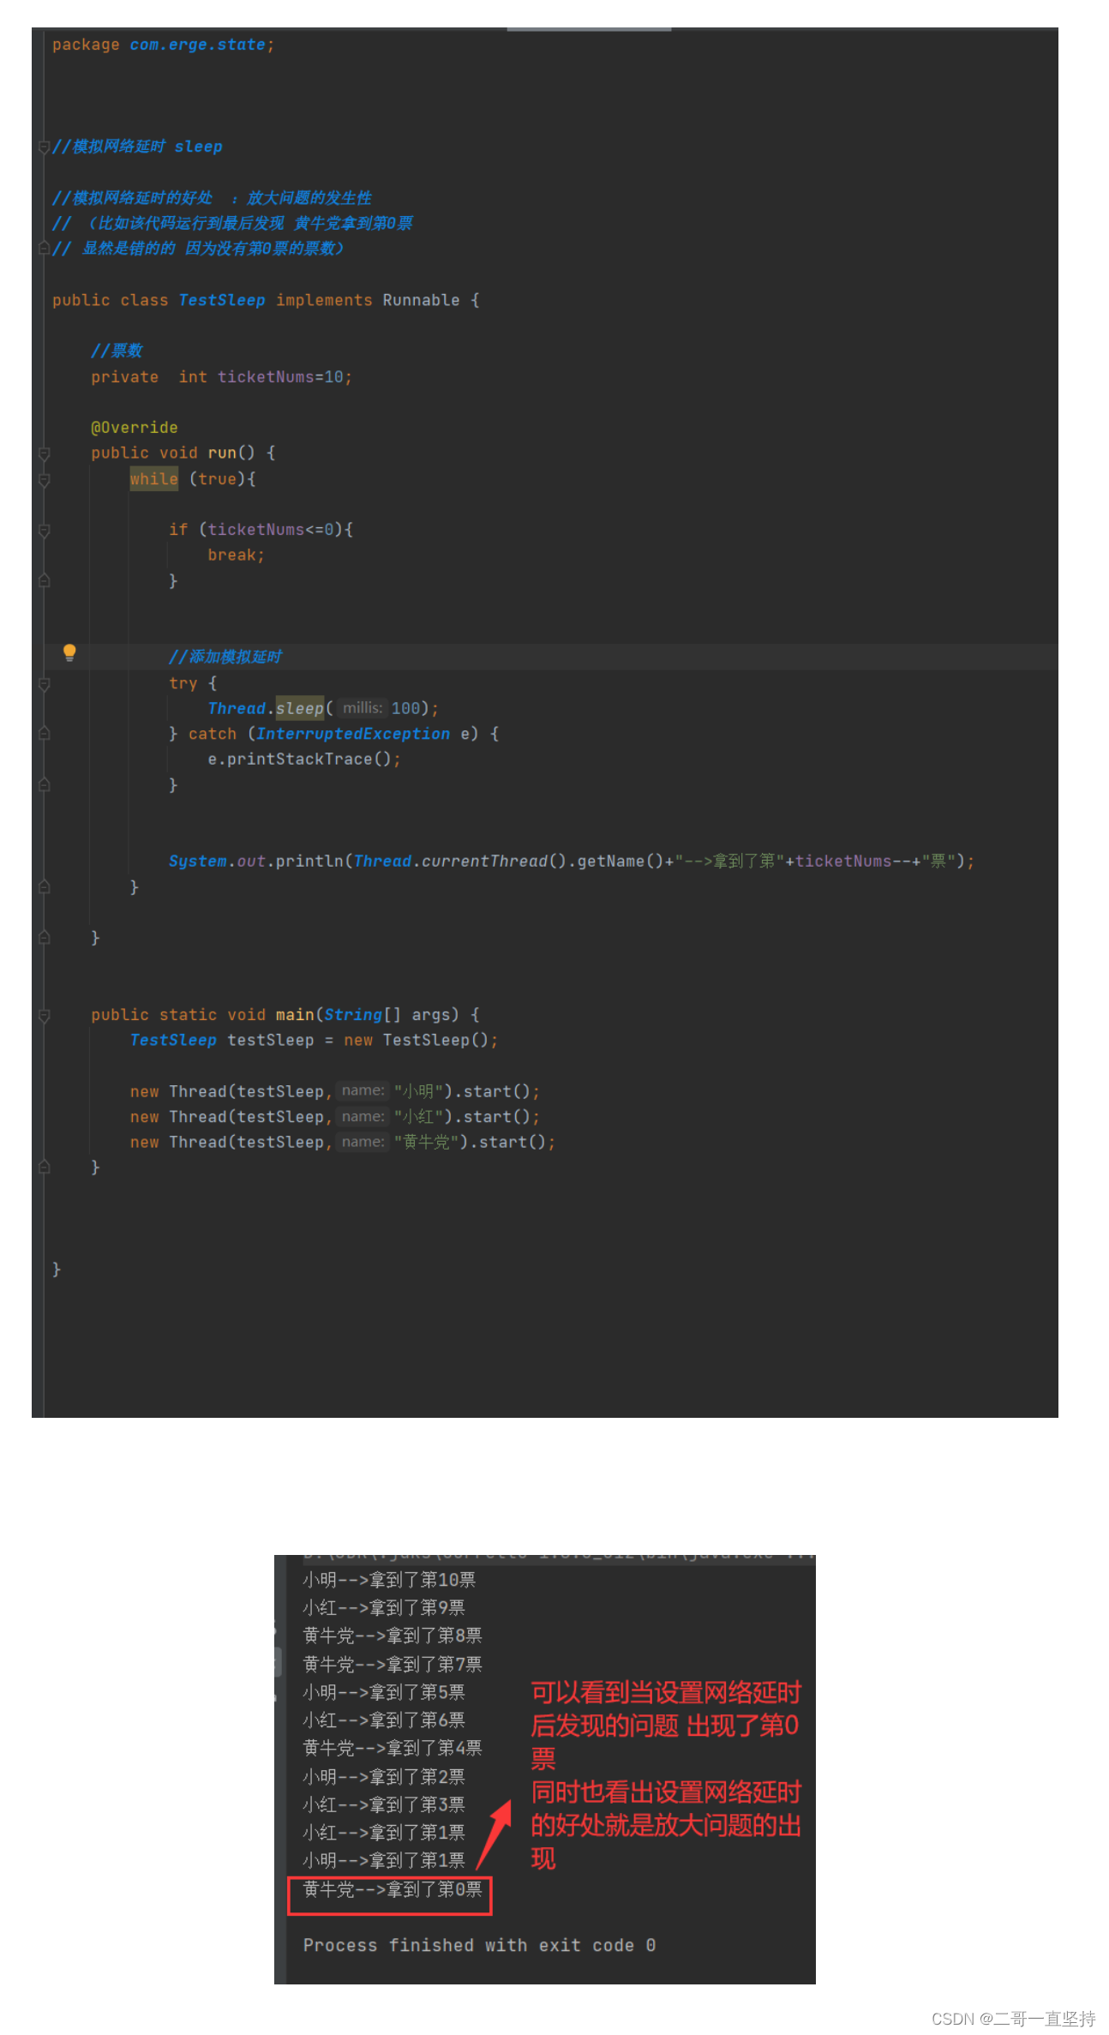The height and width of the screenshot is (2035, 1109).
Task: Click Runnable in the class declaration
Action: [x=421, y=300]
